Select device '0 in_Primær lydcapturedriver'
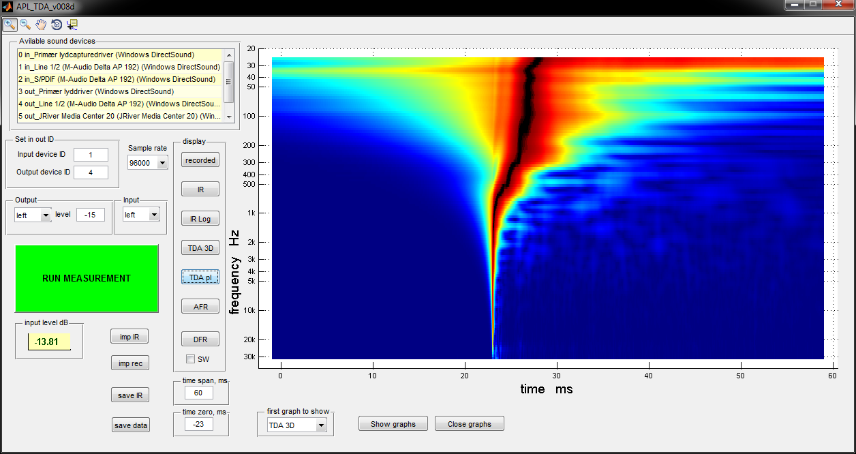856x454 pixels. click(x=120, y=55)
